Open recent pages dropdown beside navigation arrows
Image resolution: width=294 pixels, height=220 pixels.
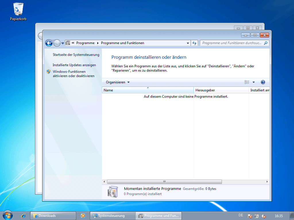coord(63,43)
